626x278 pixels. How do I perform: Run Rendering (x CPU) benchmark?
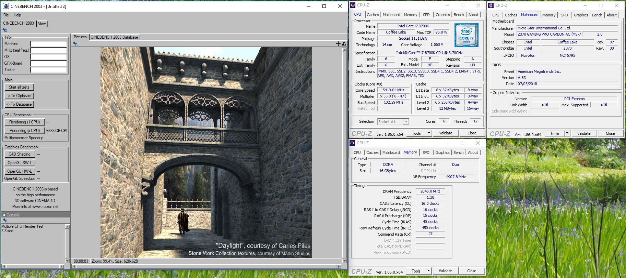[25, 131]
